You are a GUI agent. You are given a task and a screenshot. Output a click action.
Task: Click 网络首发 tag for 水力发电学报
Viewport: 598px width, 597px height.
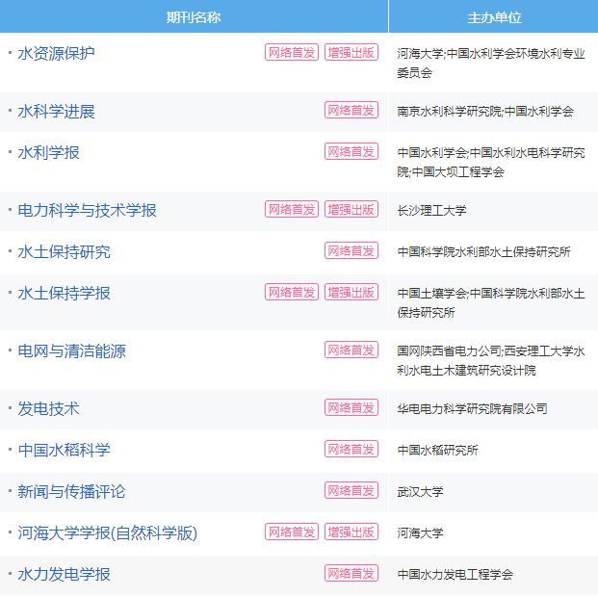(351, 573)
